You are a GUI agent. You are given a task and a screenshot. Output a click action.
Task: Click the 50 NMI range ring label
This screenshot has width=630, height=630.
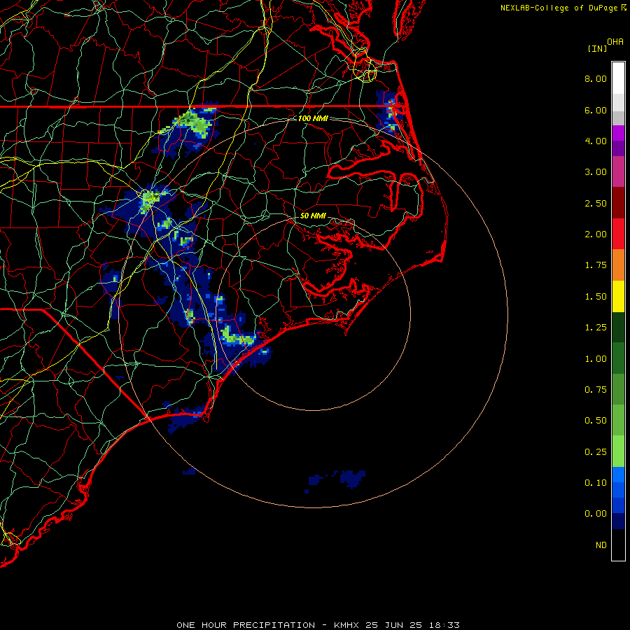click(313, 216)
